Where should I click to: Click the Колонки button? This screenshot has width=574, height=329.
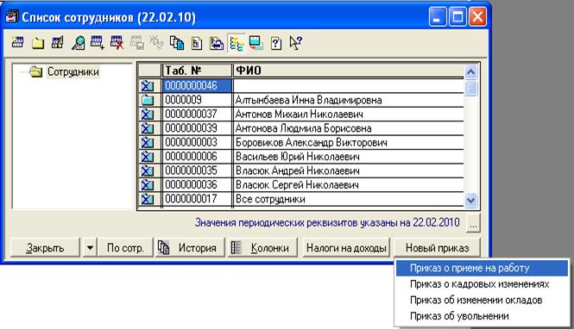click(x=262, y=248)
